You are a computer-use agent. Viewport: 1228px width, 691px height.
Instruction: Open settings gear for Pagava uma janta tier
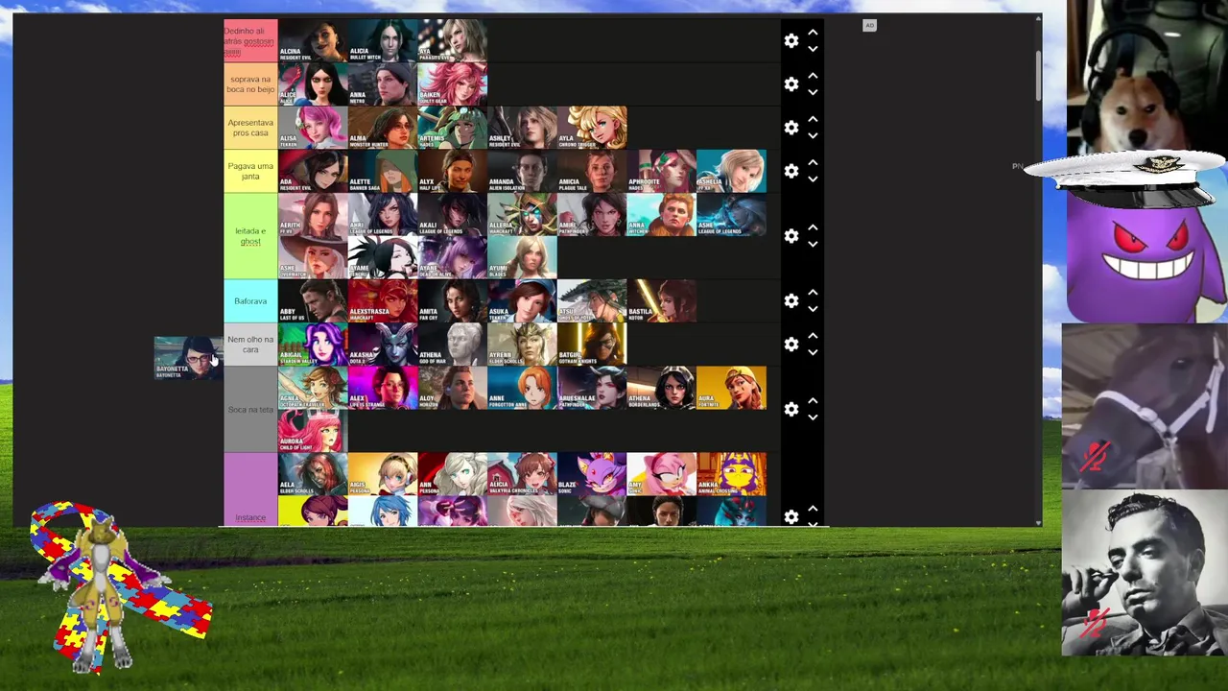pyautogui.click(x=791, y=171)
